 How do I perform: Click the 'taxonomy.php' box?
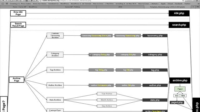pos(155,36)
